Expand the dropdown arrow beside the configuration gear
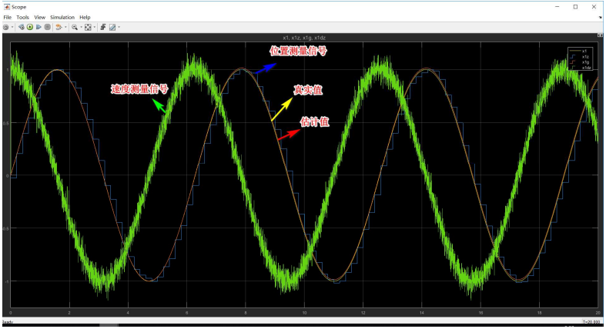The image size is (606, 329). (x=12, y=27)
